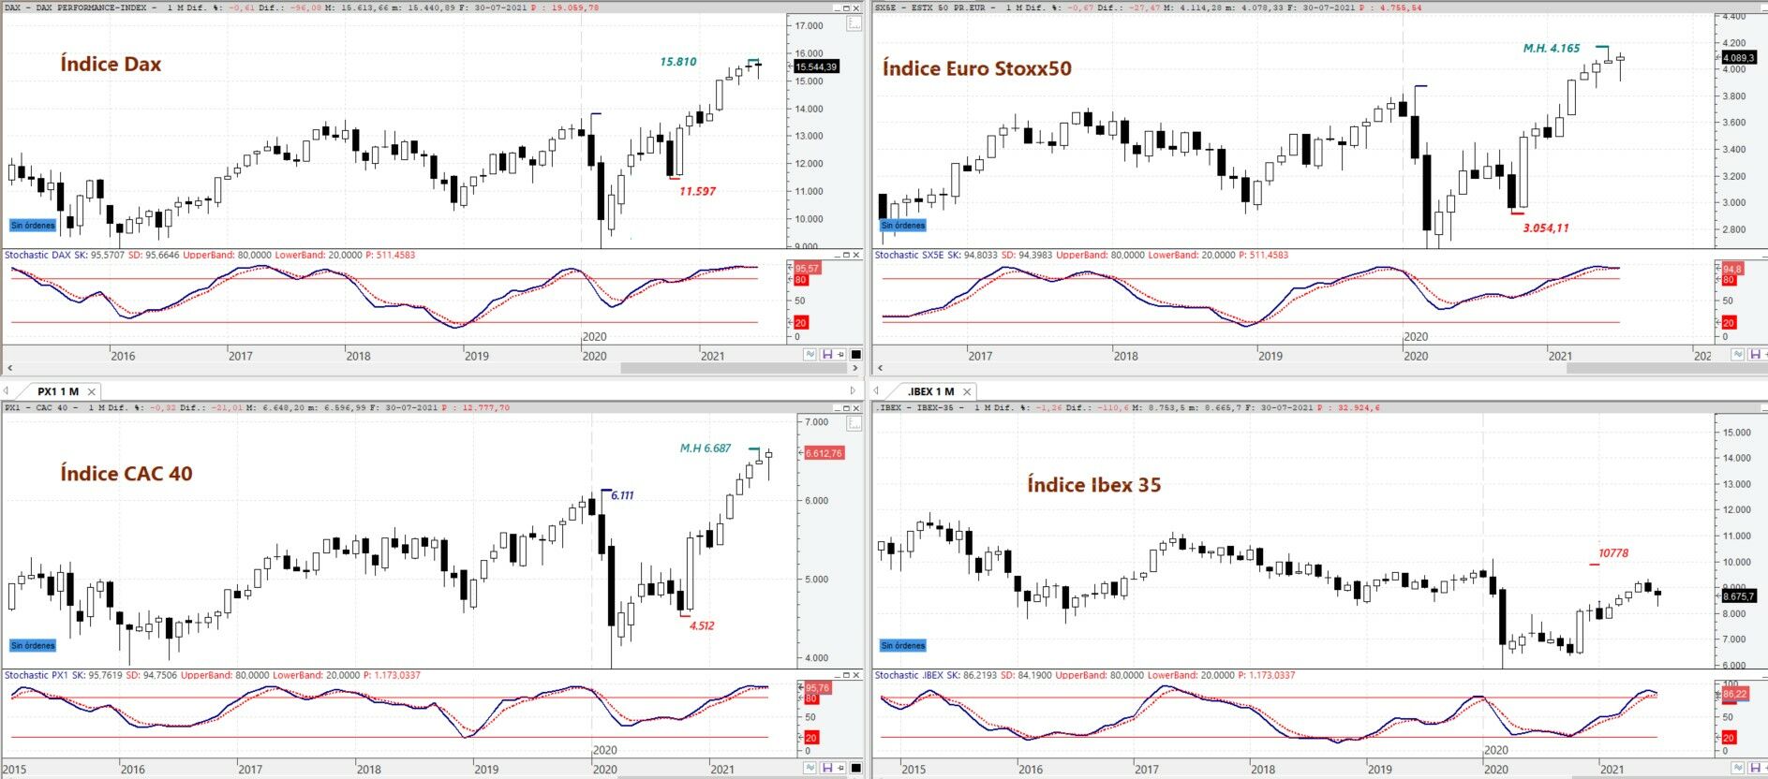Open the chart scale options icon in the CAC 40 chart
This screenshot has width=1768, height=779.
(x=854, y=424)
